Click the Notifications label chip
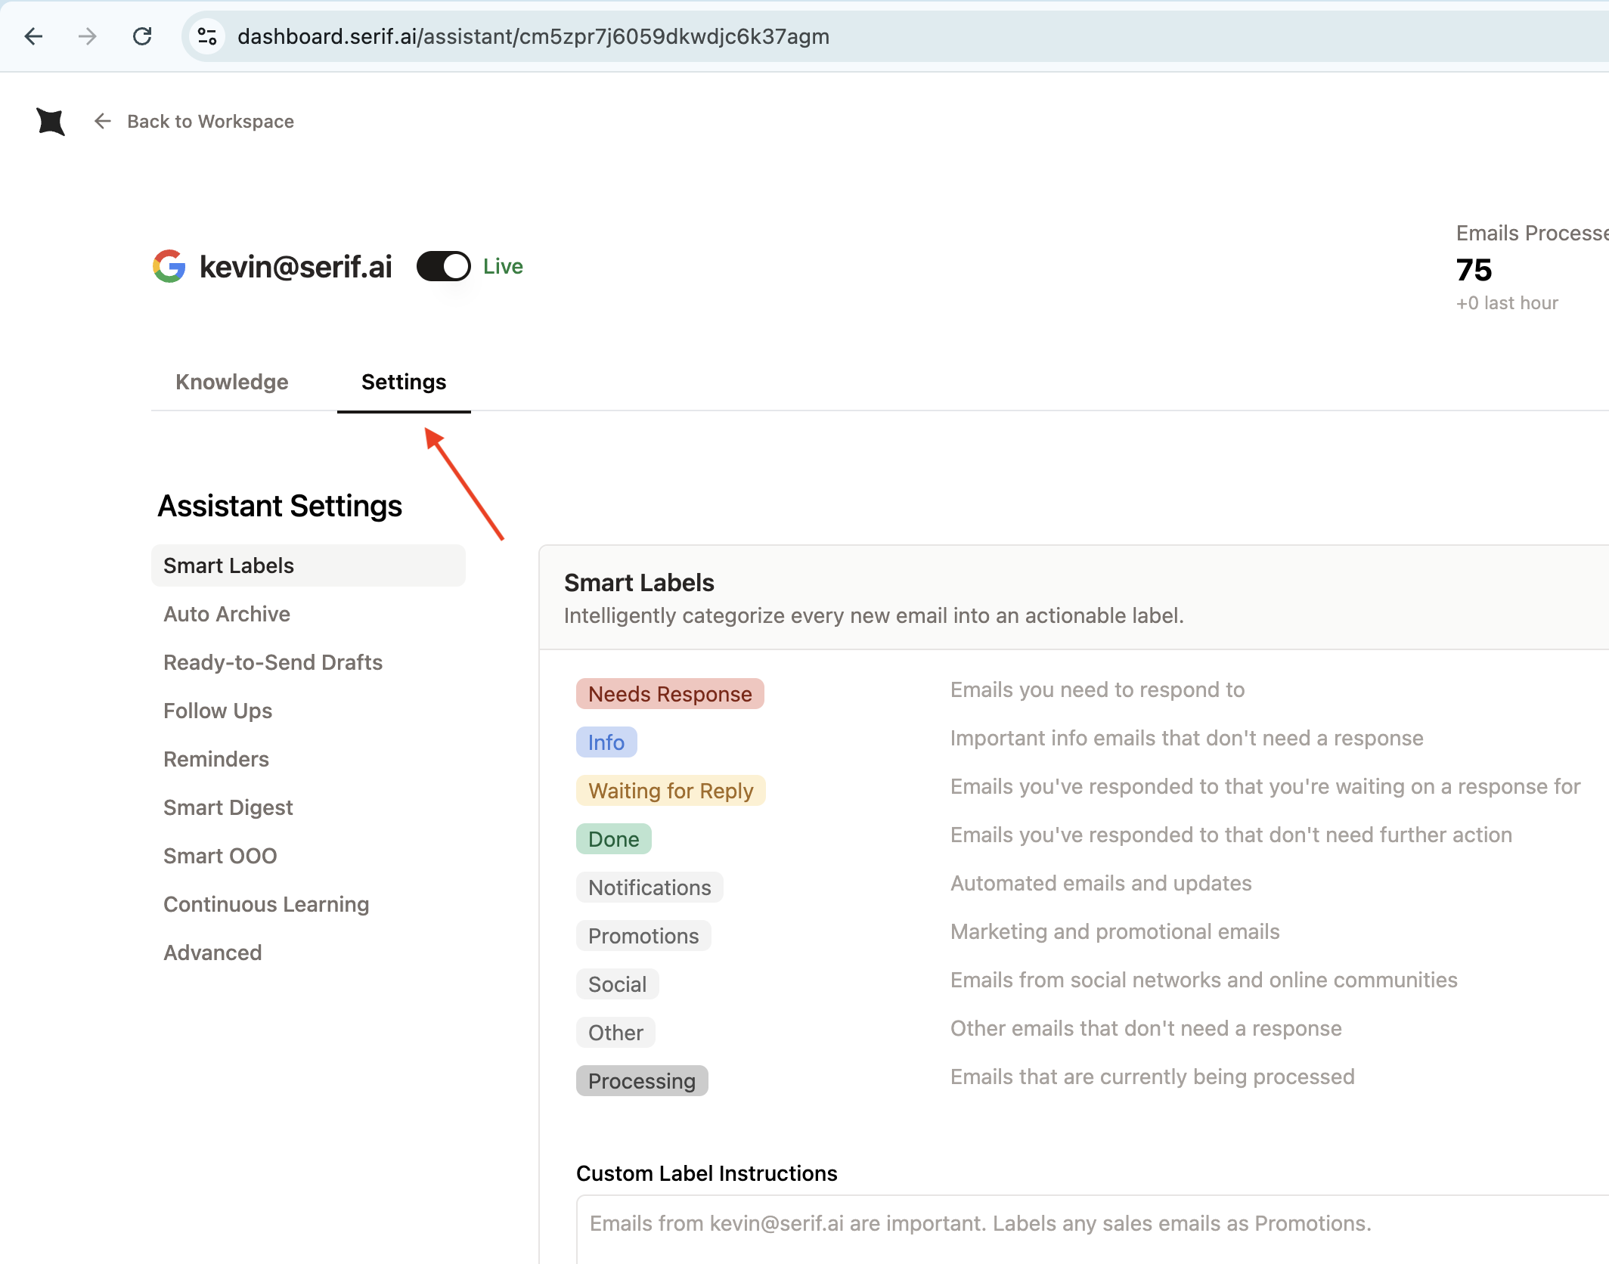1609x1264 pixels. pos(649,888)
